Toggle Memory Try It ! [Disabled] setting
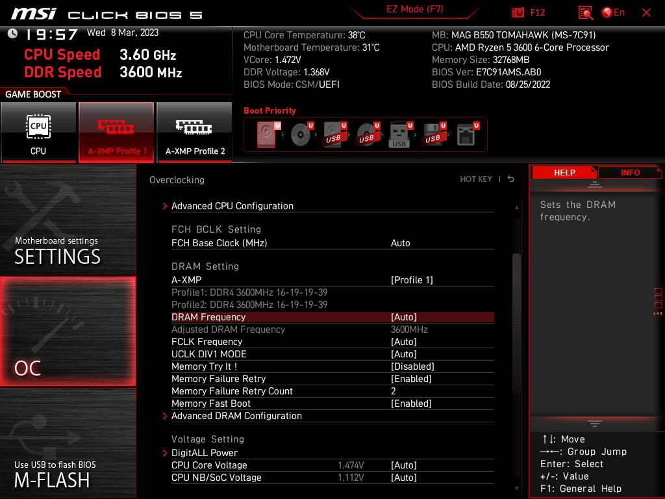 (x=412, y=366)
